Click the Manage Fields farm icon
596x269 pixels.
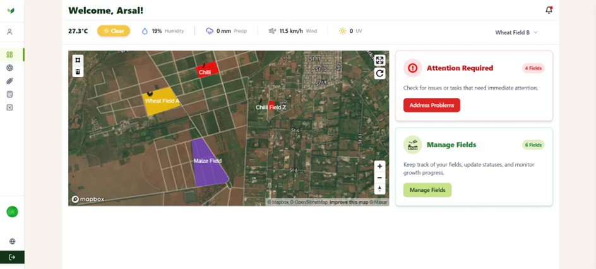412,145
